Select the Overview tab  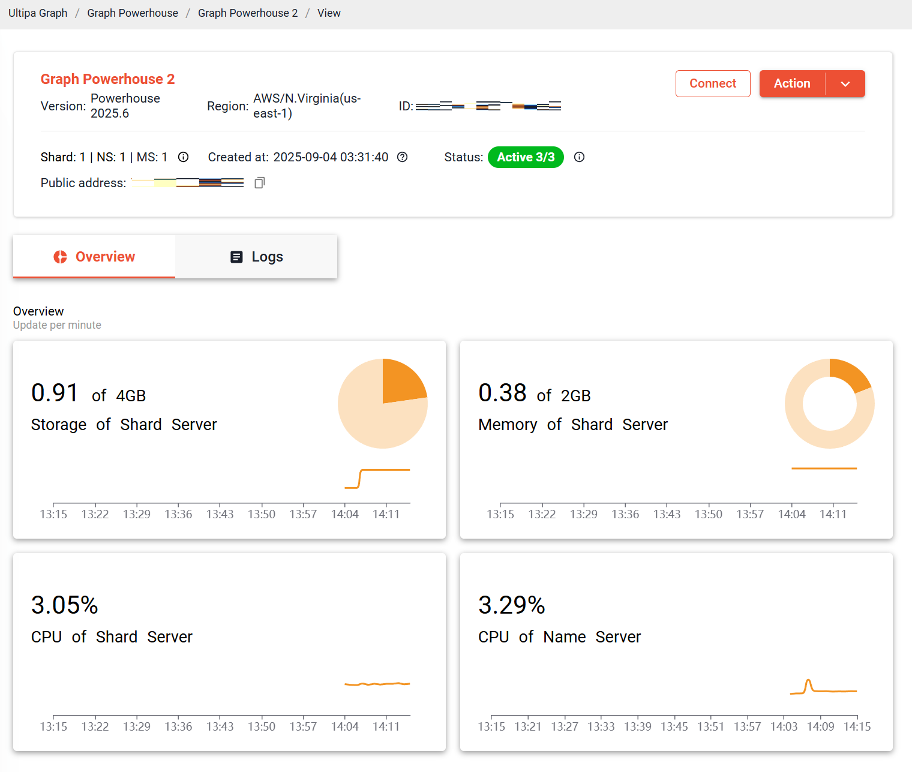94,257
